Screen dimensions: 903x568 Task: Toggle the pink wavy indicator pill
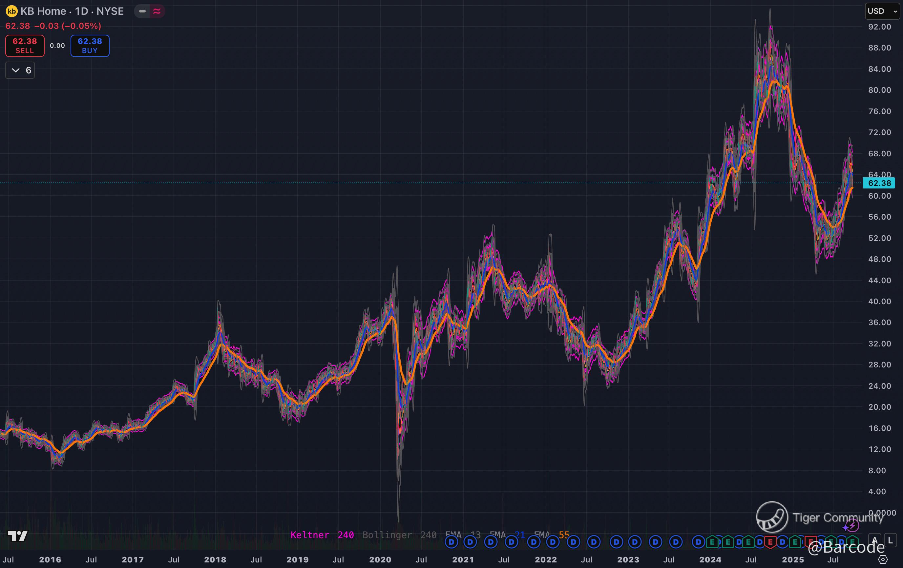157,11
